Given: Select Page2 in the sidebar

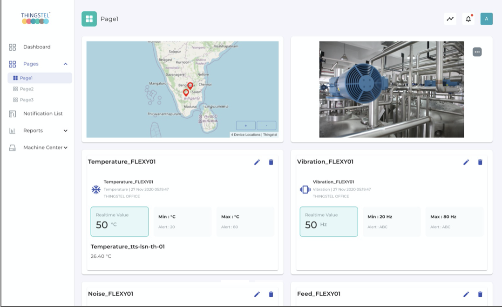Looking at the screenshot, I should [27, 89].
